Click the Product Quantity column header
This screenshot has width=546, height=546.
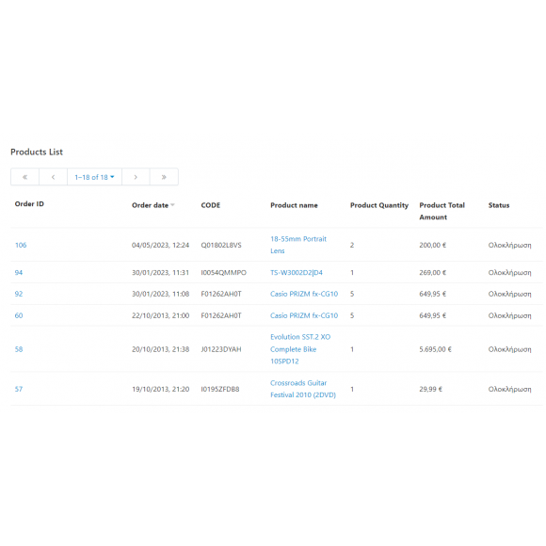(379, 205)
